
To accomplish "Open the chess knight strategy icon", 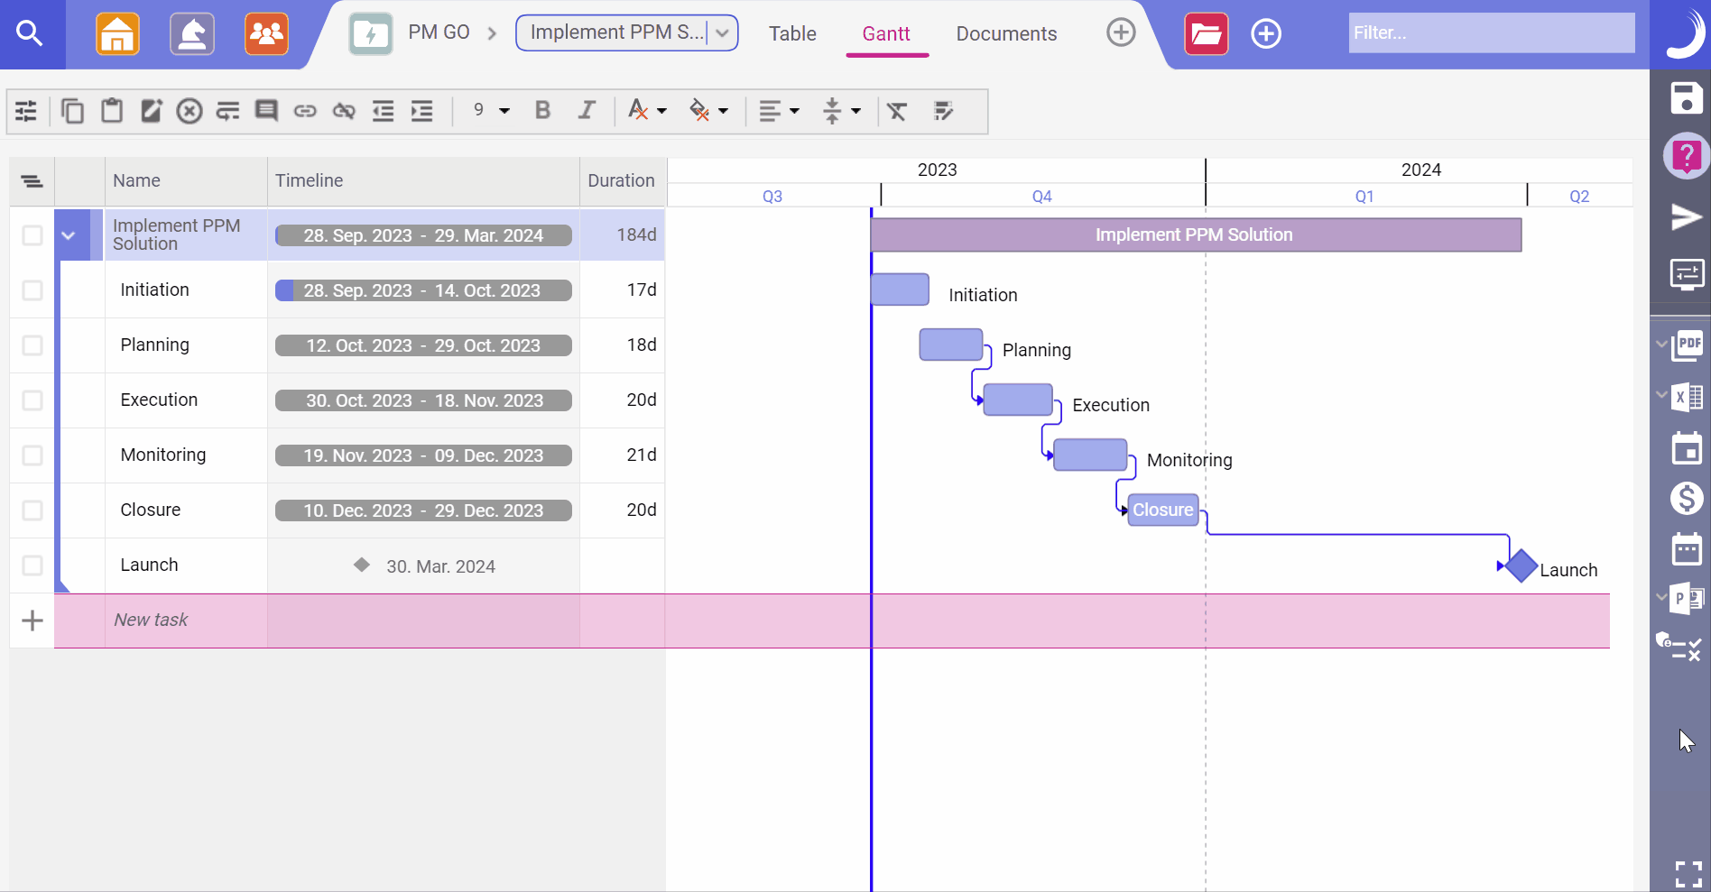I will [192, 34].
